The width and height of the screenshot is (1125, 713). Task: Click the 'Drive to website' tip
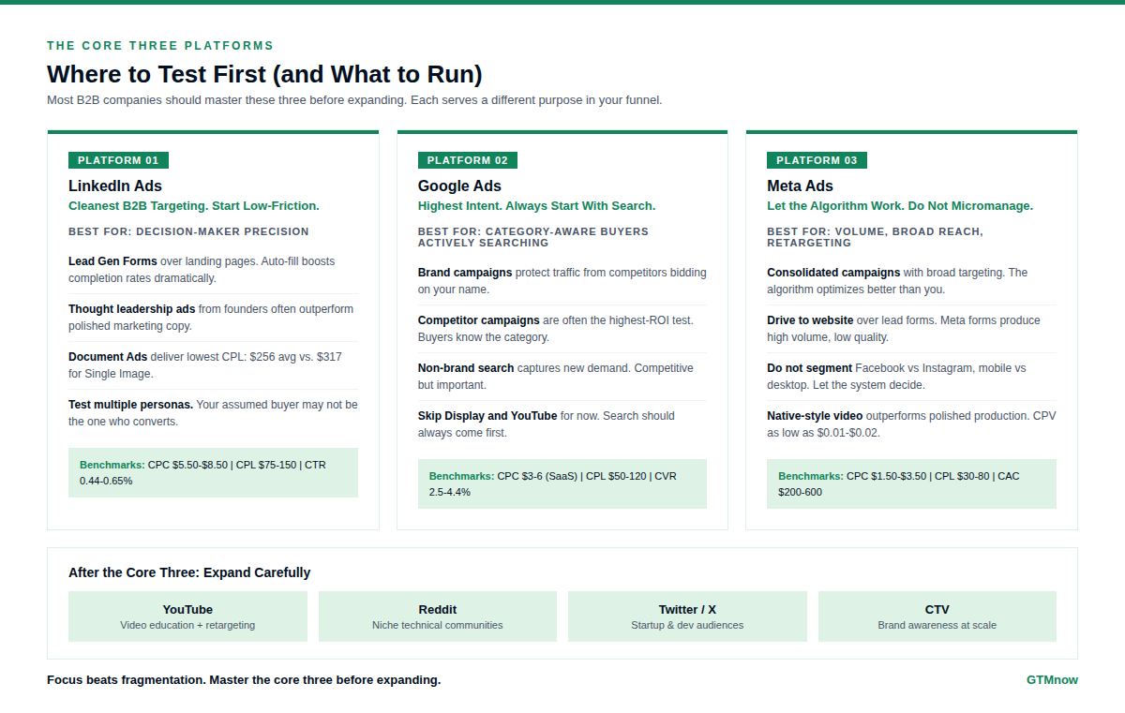coord(911,329)
